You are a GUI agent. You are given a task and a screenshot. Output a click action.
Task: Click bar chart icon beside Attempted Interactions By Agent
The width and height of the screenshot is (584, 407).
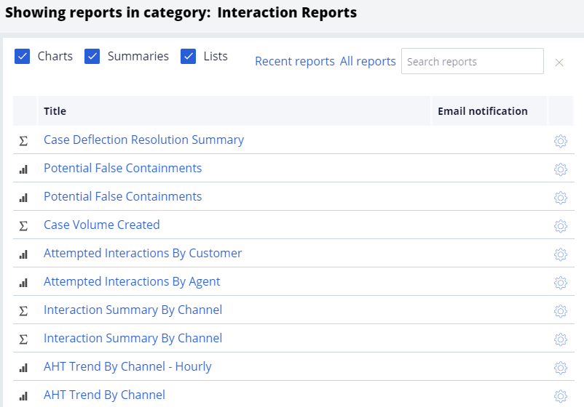coord(23,283)
